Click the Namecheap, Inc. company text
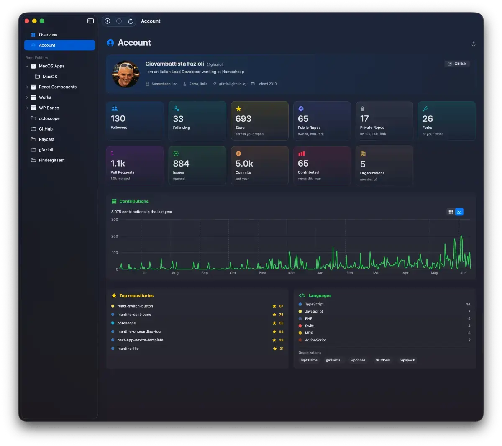Screen dimensions: 502x446 165,84
